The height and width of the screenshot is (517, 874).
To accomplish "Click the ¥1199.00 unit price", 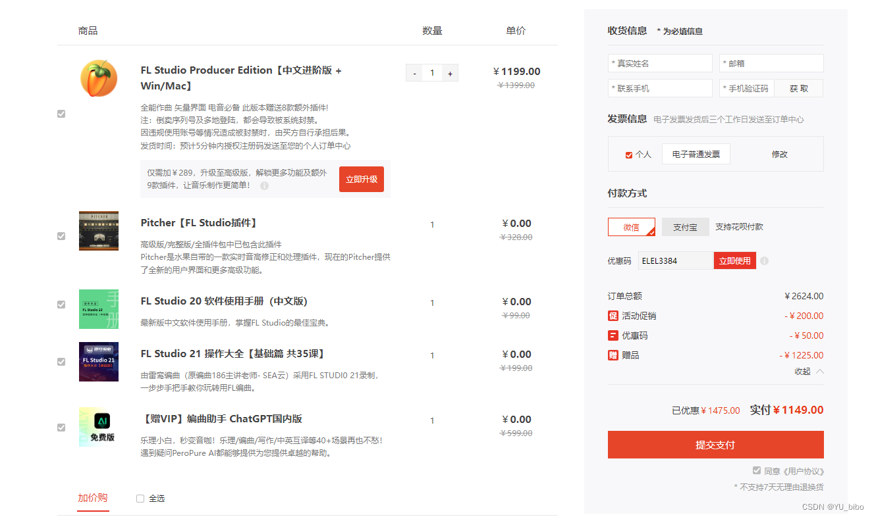I will coord(517,71).
